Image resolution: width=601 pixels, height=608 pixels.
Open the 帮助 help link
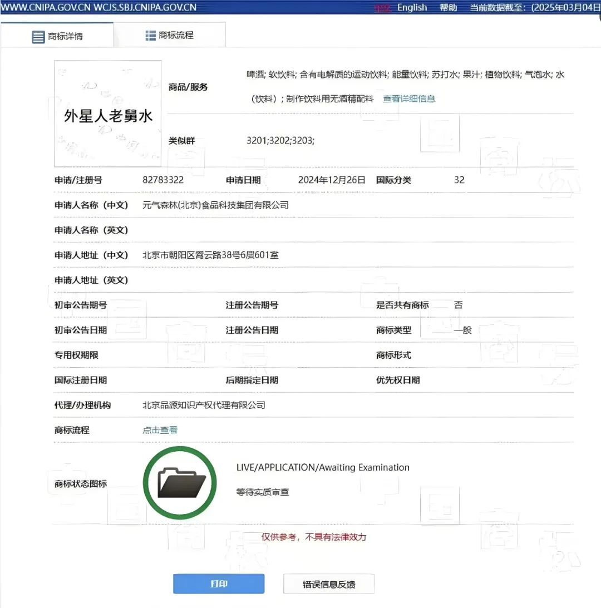tap(448, 8)
